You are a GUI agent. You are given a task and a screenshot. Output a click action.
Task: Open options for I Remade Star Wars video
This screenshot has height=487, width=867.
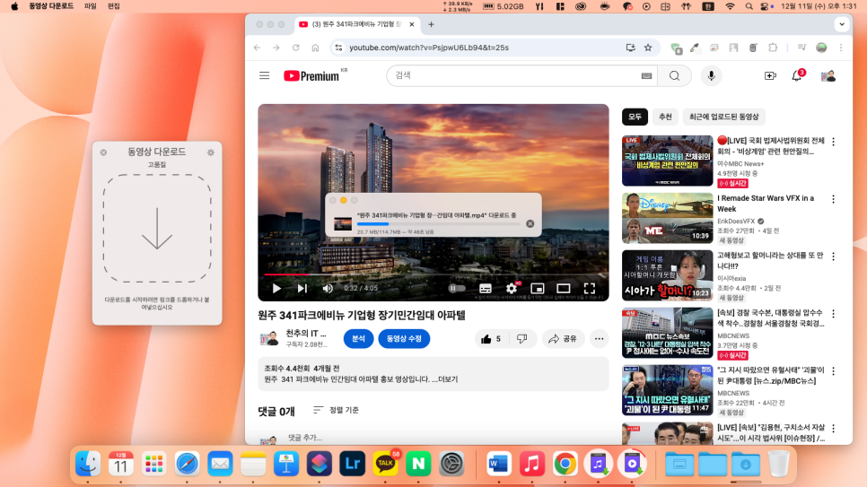pyautogui.click(x=833, y=199)
